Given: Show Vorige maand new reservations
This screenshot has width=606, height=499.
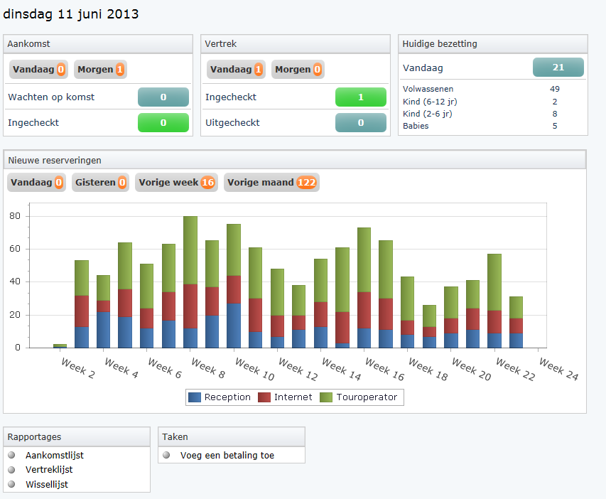Looking at the screenshot, I should pos(271,183).
